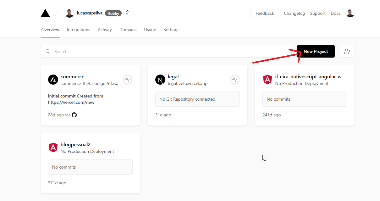The image size is (380, 201).
Task: Click No Git Repository connected box
Action: pyautogui.click(x=197, y=99)
